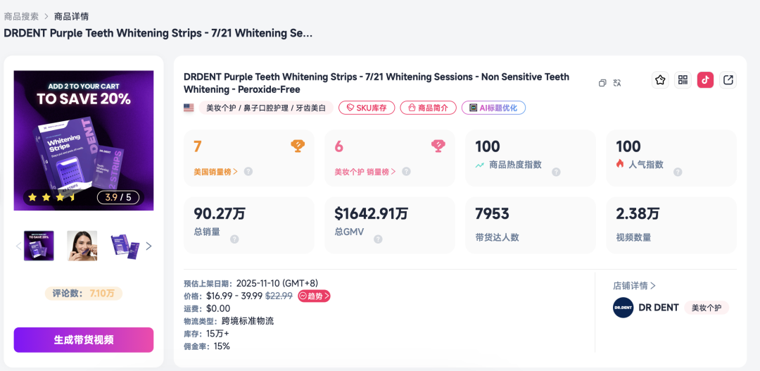This screenshot has height=371, width=760.
Task: Expand 店铺详情 store details
Action: (634, 286)
